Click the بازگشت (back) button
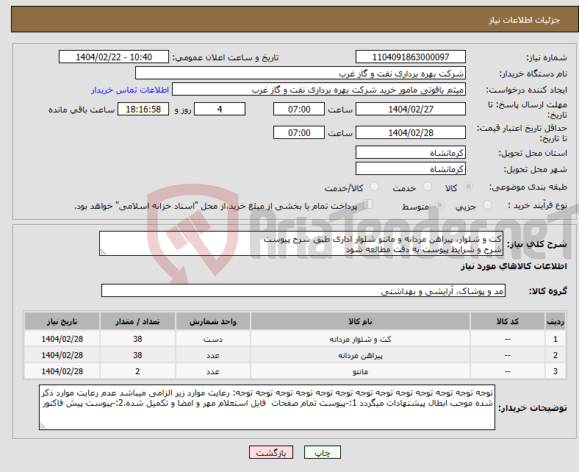This screenshot has width=579, height=472. click(270, 452)
